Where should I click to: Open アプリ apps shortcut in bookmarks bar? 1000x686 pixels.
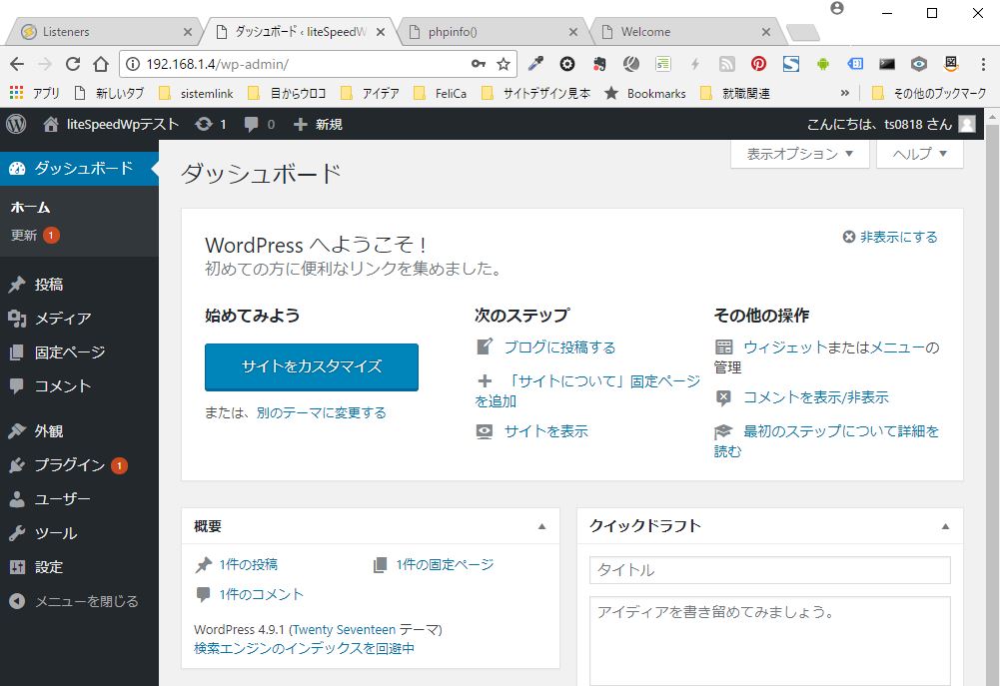(x=34, y=93)
